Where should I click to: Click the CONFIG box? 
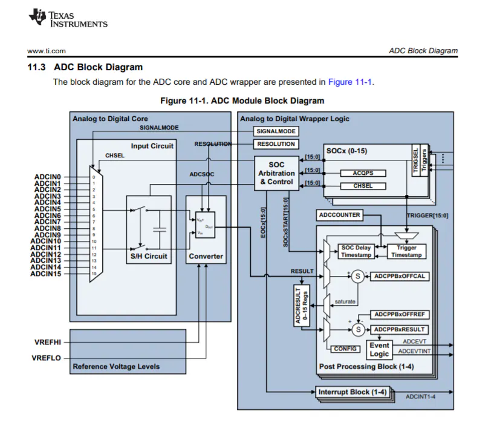[345, 349]
